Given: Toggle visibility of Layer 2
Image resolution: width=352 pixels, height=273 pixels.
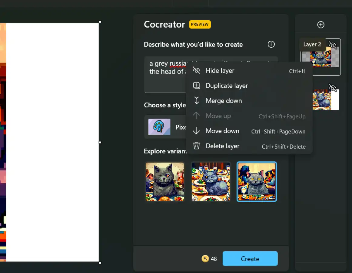Looking at the screenshot, I should pos(333,45).
